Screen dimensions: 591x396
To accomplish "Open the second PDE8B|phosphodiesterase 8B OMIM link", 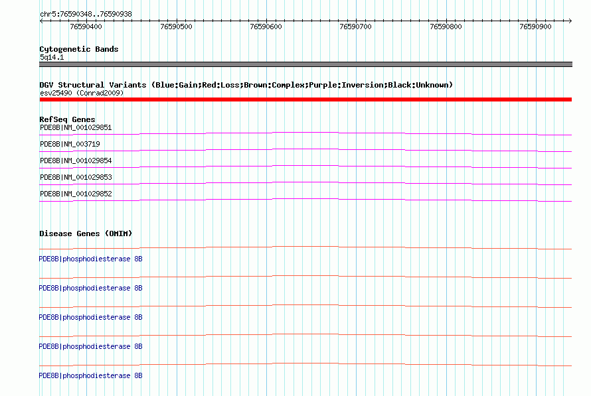I will (90, 288).
